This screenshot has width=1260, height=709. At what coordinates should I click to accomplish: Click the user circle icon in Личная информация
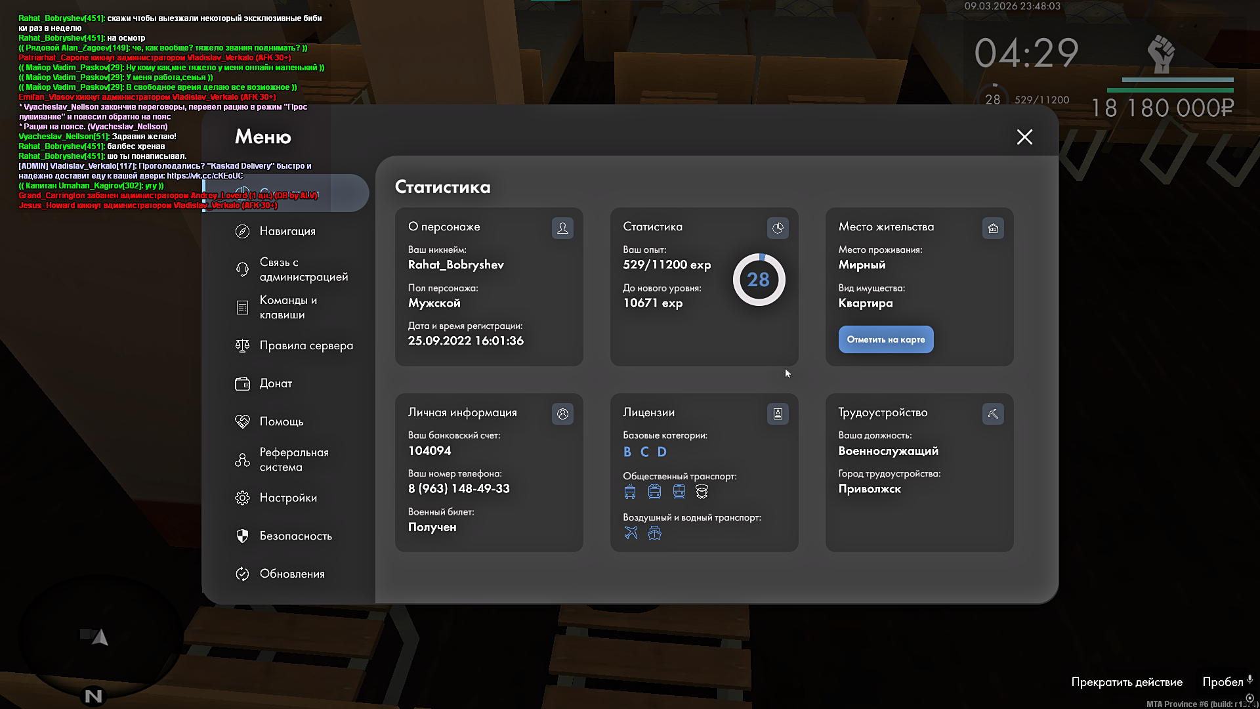tap(562, 414)
